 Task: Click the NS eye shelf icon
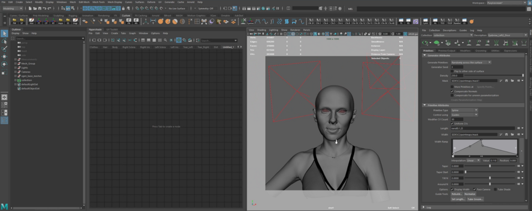click(136, 21)
